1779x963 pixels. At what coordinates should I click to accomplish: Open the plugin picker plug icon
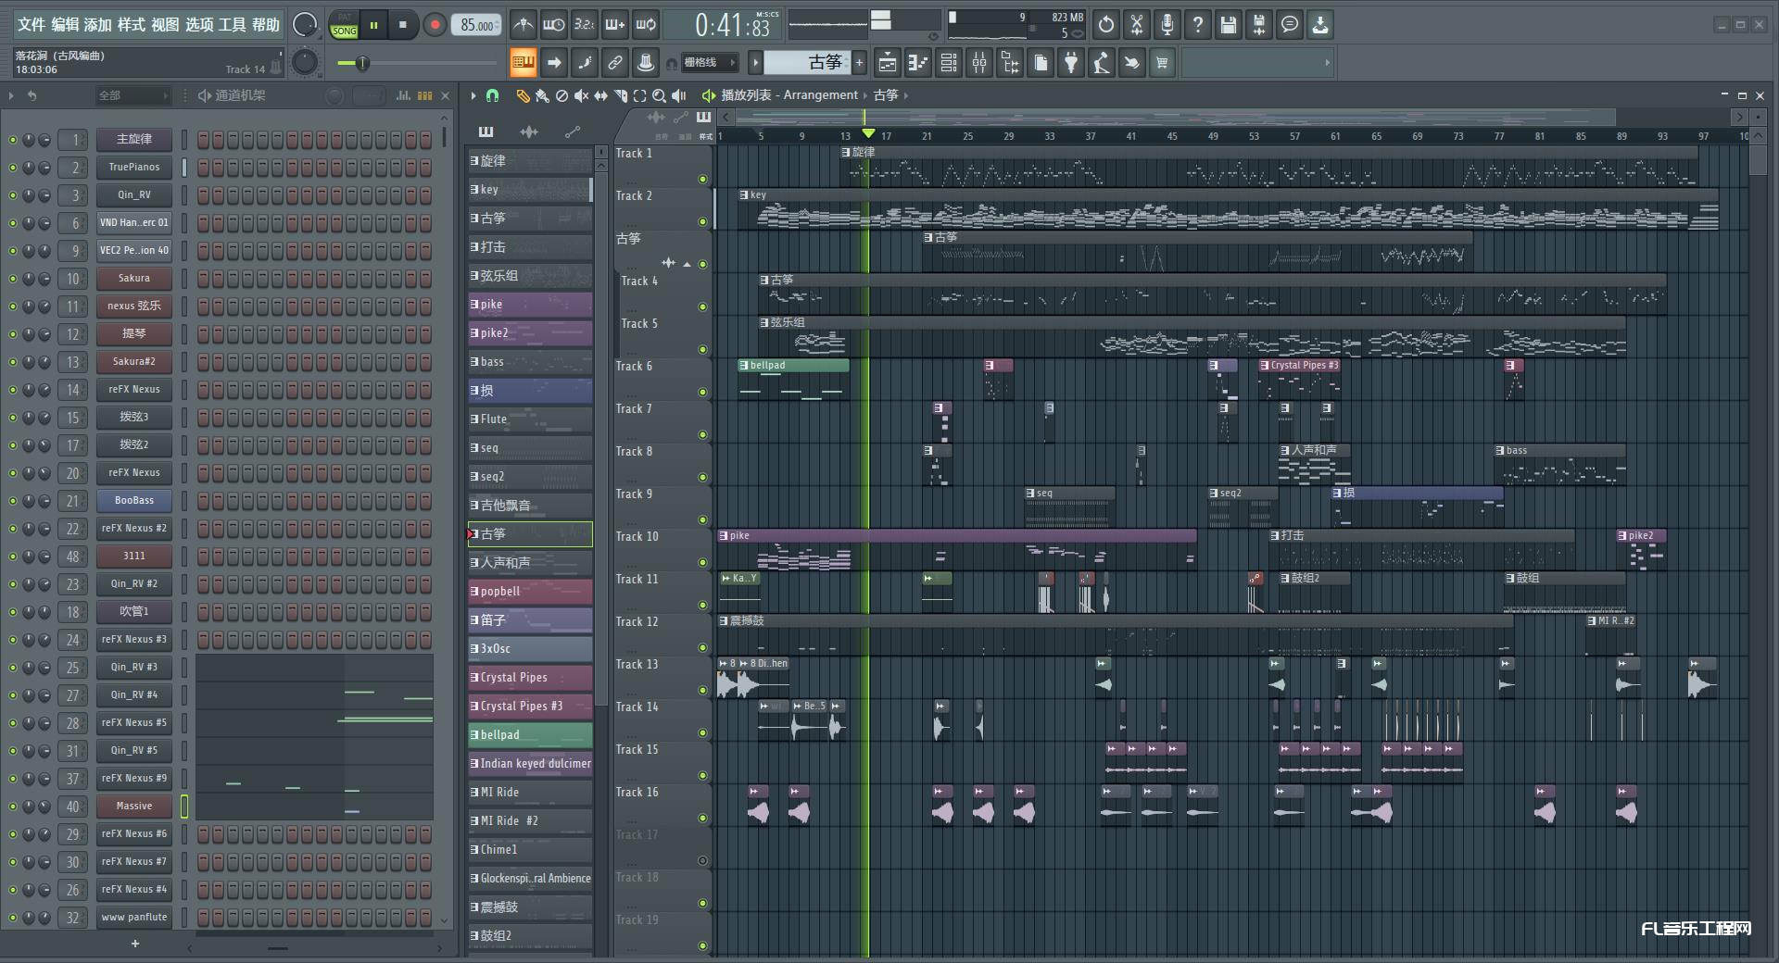[x=1071, y=63]
